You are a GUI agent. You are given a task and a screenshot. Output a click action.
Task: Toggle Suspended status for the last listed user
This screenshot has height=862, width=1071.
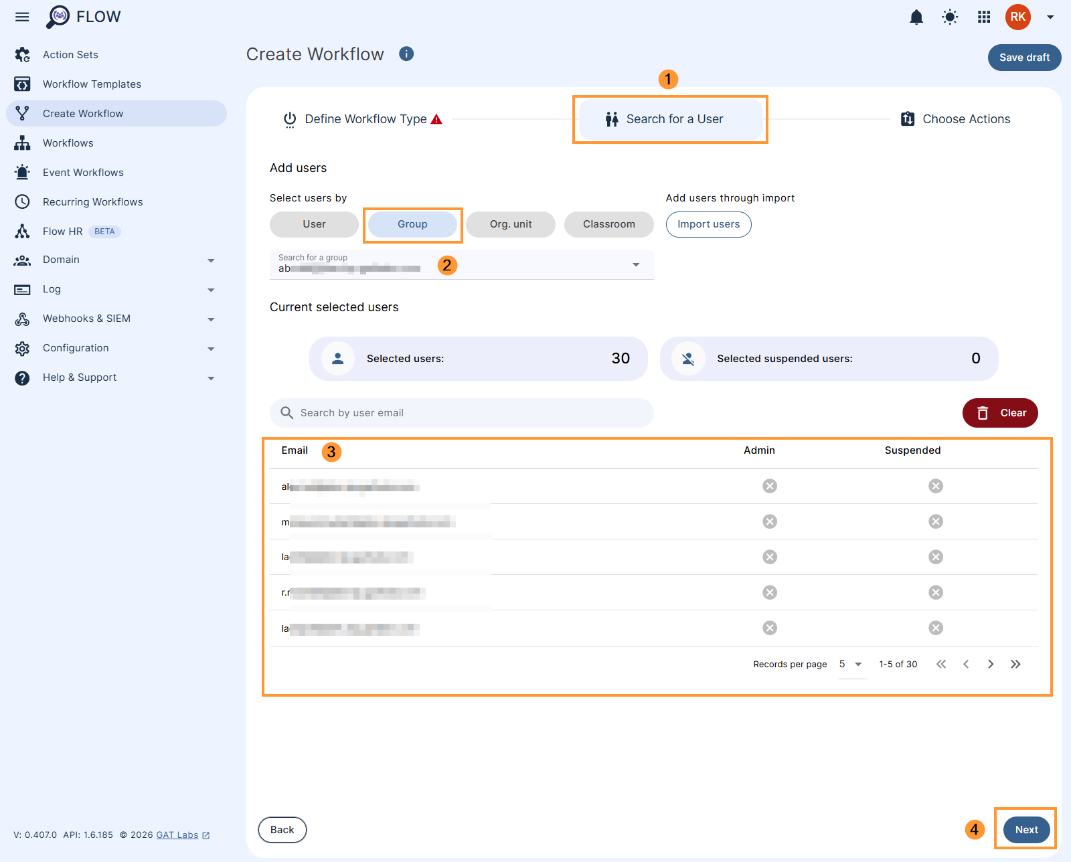[935, 628]
